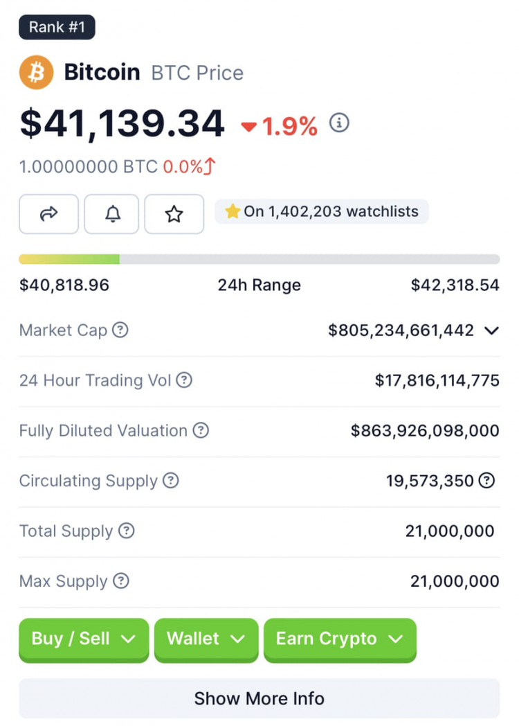
Task: Click the 24h Range progress bar
Action: [x=259, y=259]
